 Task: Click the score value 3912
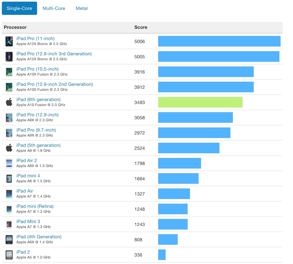click(140, 87)
